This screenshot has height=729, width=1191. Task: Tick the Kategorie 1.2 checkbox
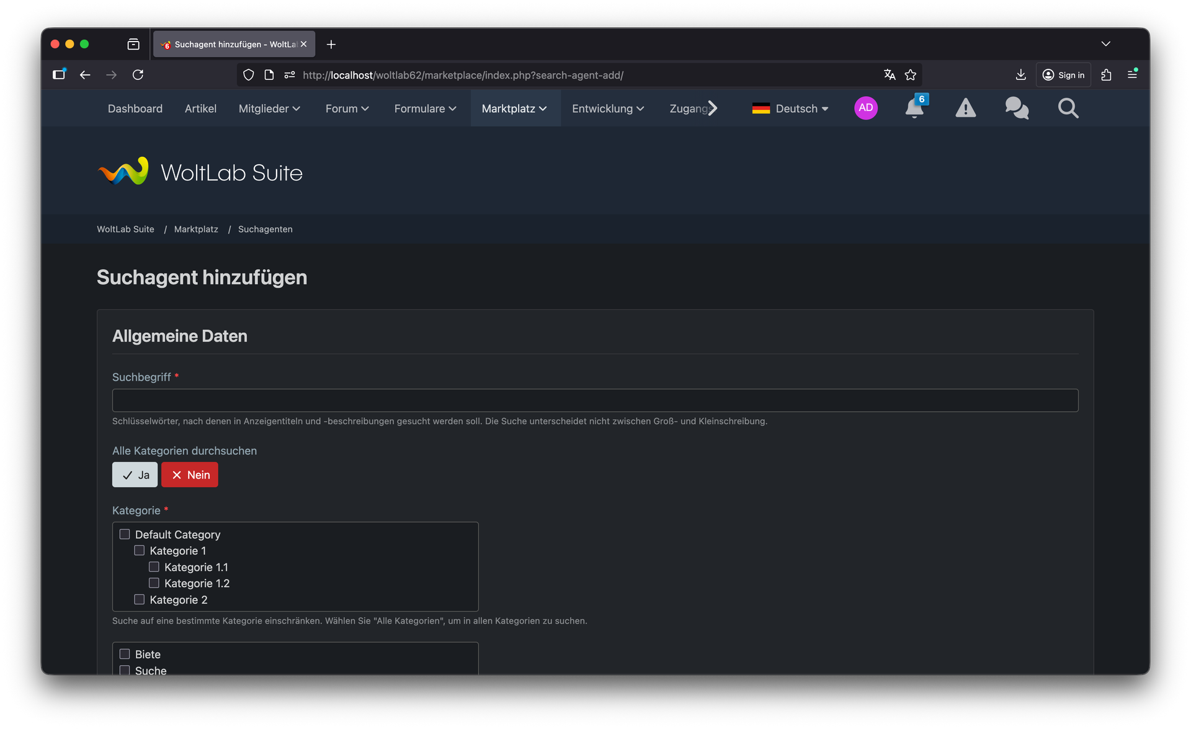(154, 583)
